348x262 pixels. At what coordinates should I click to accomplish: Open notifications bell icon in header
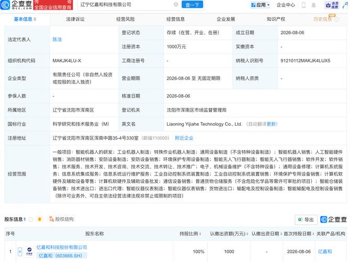tap(313, 5)
